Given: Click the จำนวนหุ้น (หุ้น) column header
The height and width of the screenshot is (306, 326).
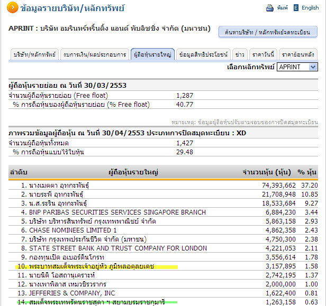Looking at the screenshot, I should (x=267, y=172).
